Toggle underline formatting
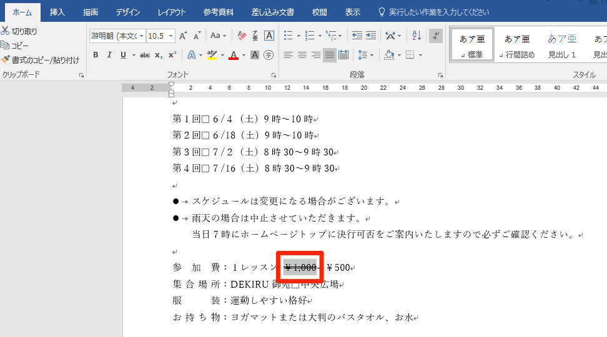The height and width of the screenshot is (337, 607). tap(123, 55)
